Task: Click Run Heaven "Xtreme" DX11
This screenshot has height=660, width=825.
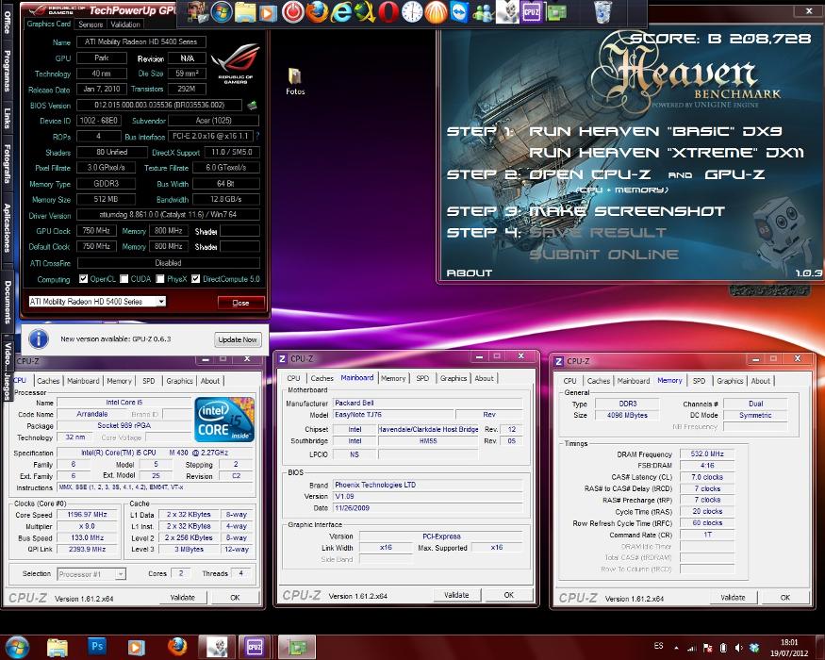Action: pos(667,153)
